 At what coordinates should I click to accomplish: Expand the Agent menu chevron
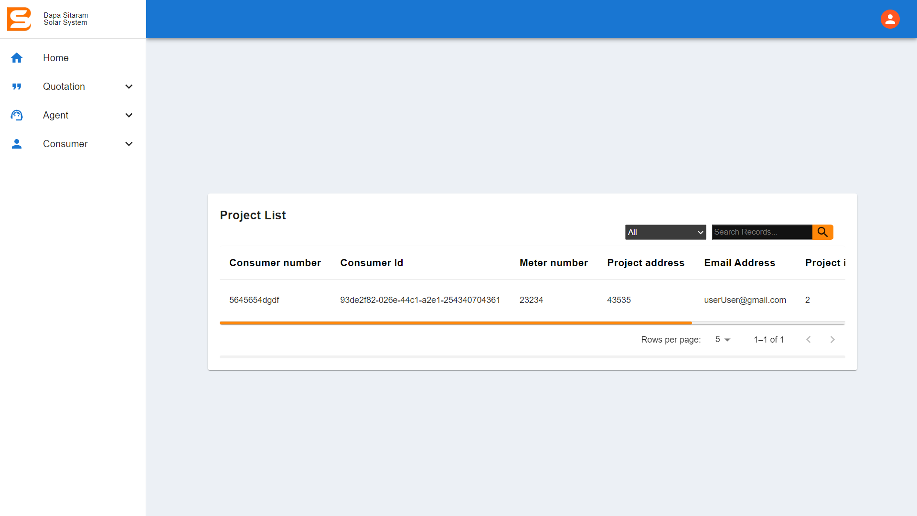(129, 115)
